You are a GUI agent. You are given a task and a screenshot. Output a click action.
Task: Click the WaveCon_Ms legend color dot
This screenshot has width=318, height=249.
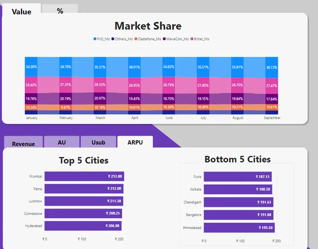(x=164, y=39)
